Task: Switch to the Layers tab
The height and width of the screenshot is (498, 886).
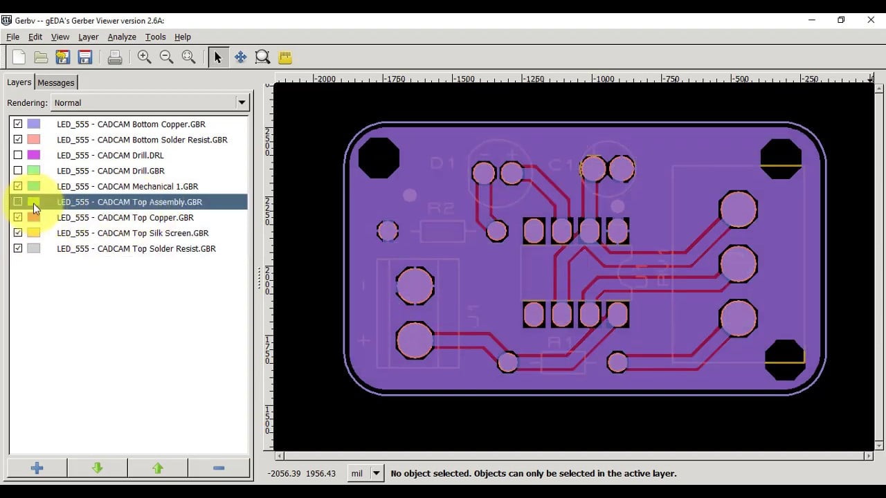Action: [19, 82]
